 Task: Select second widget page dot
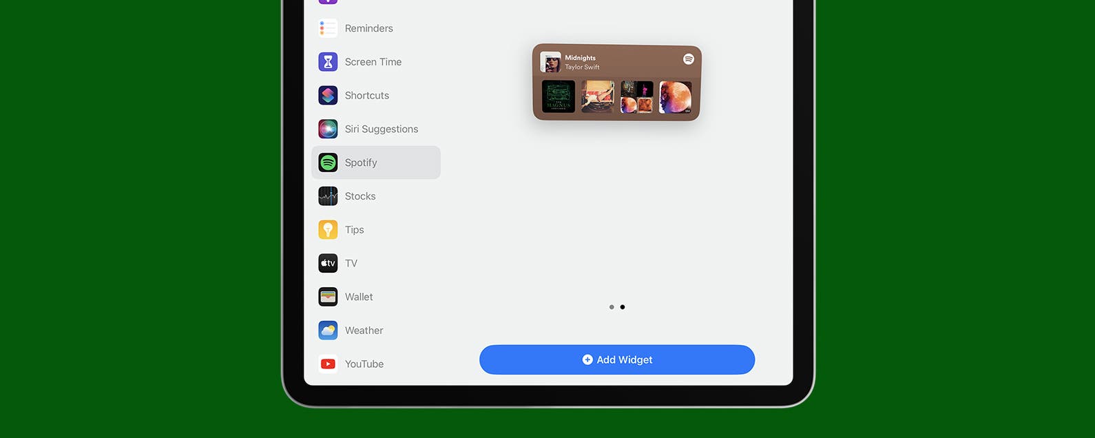click(623, 307)
